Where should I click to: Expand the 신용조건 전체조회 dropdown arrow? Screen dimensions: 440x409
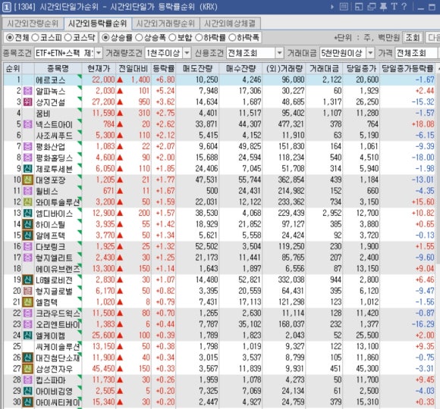pos(279,53)
